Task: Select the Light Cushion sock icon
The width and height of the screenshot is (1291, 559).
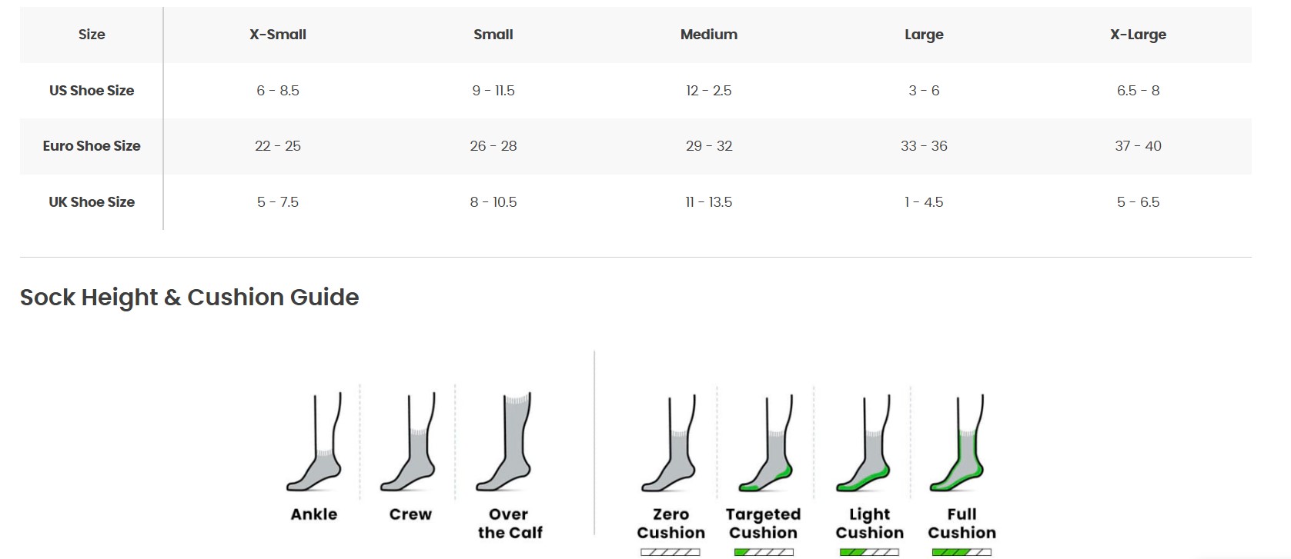Action: tap(863, 444)
